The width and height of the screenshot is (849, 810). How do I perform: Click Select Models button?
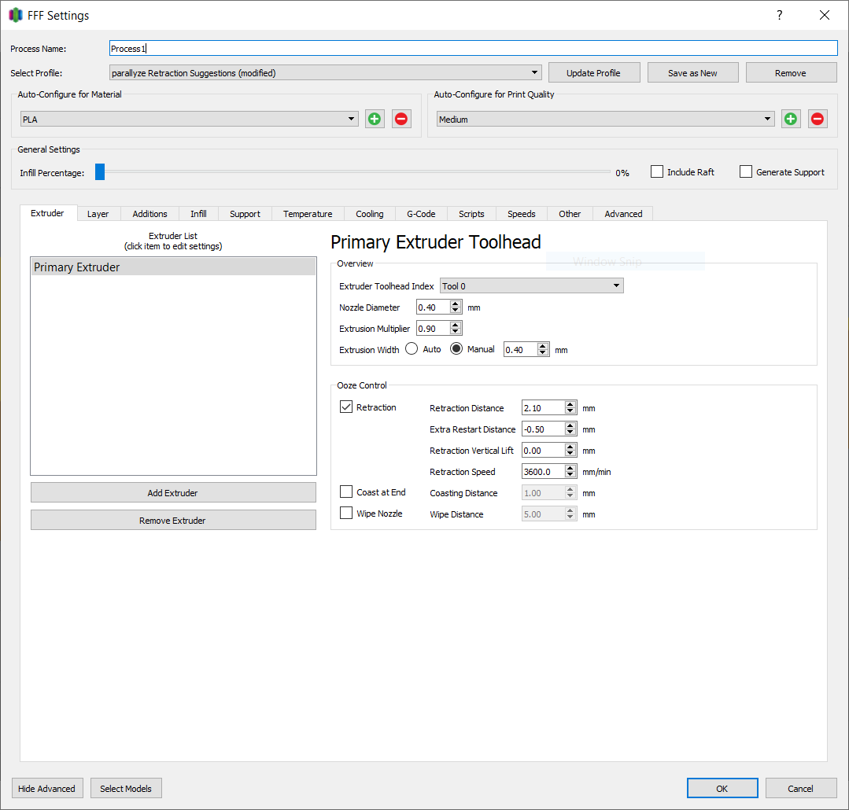pyautogui.click(x=126, y=788)
